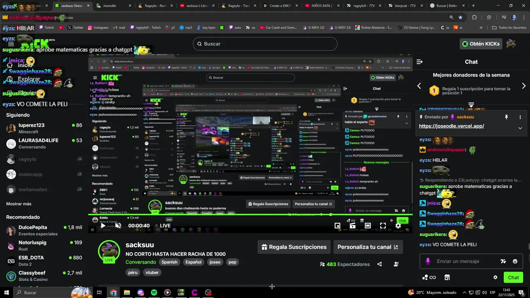Open chat settings gear icon
The height and width of the screenshot is (298, 530).
[495, 277]
